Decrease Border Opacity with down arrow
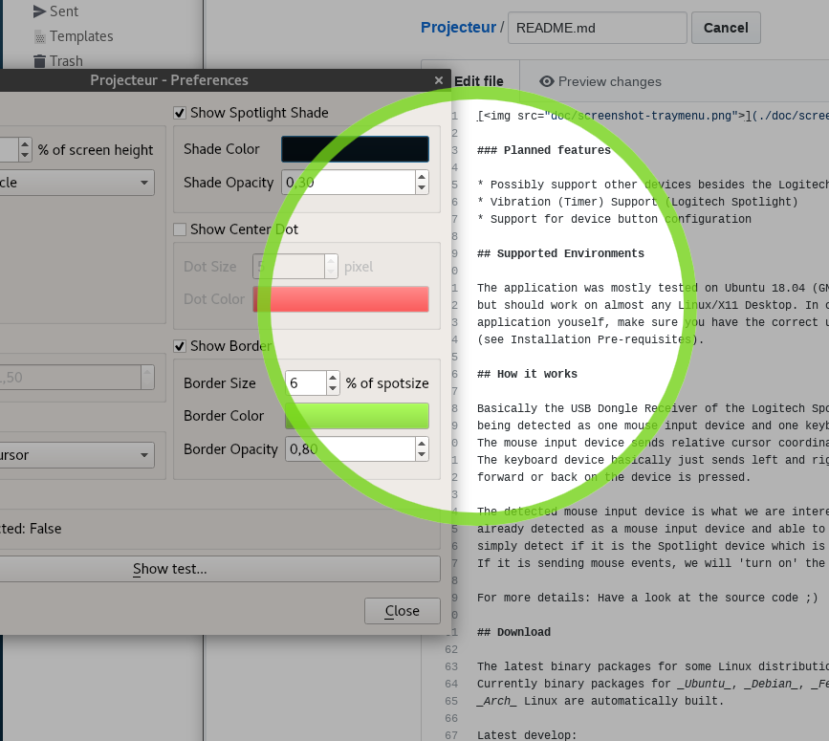 pyautogui.click(x=422, y=454)
